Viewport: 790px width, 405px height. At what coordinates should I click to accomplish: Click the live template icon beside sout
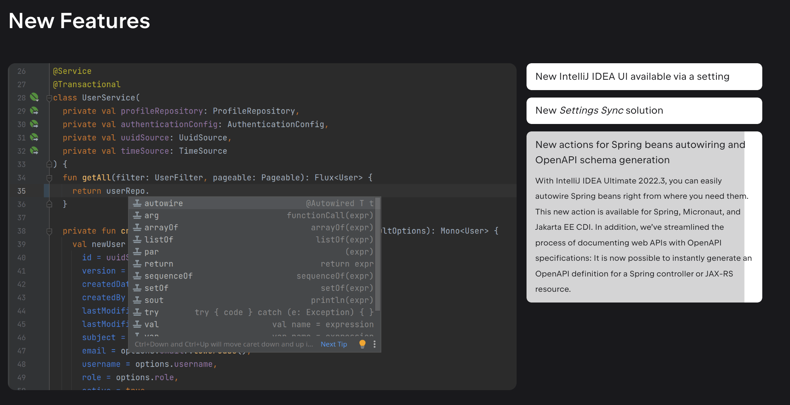[x=136, y=300]
